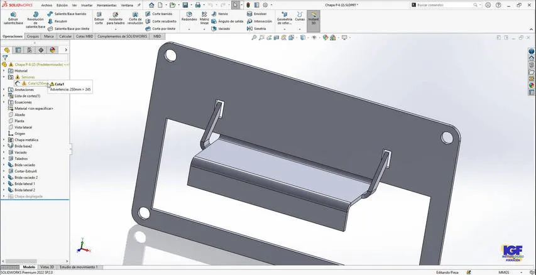The width and height of the screenshot is (536, 275).
Task: Click the Recubrir feature tool
Action: (x=57, y=21)
